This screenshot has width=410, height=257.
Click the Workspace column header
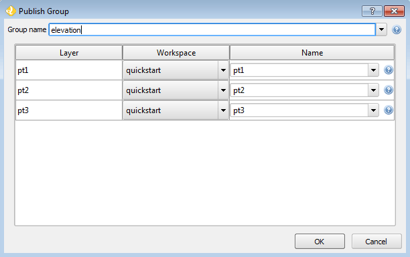[x=176, y=52]
